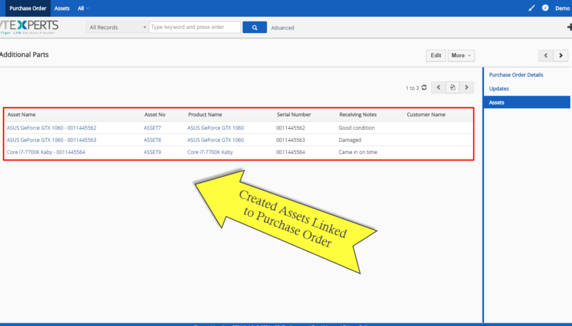
Task: Go to previous page of assets list
Action: coord(439,87)
